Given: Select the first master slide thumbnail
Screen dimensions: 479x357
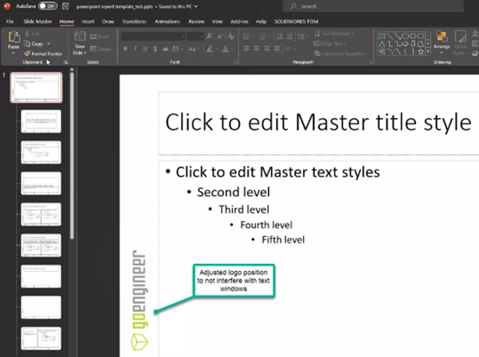Looking at the screenshot, I should [x=36, y=87].
